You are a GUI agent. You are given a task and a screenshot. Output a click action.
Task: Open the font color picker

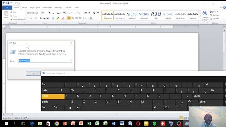click(x=65, y=18)
